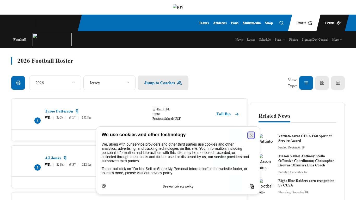356x200 pixels.
Task: Click the translate language icon
Action: (252, 186)
